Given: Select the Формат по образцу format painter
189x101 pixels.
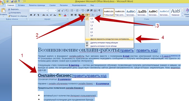Looking at the screenshot, I should click(18, 16).
